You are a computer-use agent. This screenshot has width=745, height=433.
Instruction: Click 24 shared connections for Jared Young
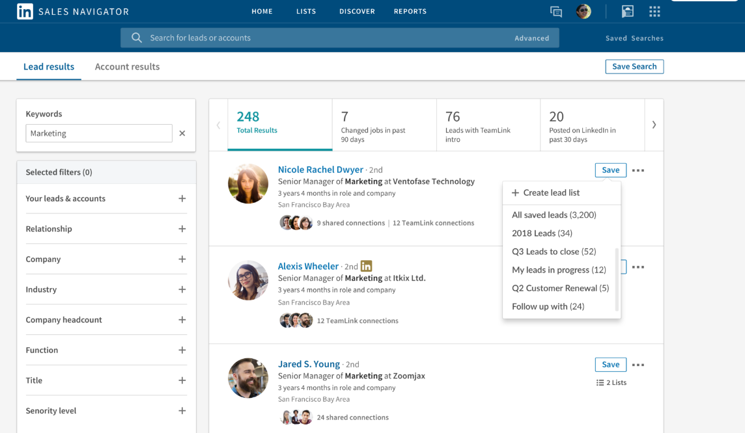click(352, 417)
